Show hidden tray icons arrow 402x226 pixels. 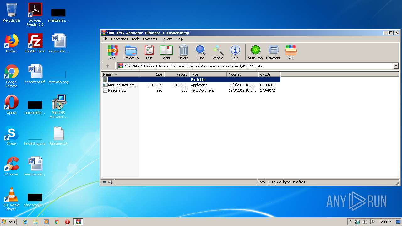350,222
